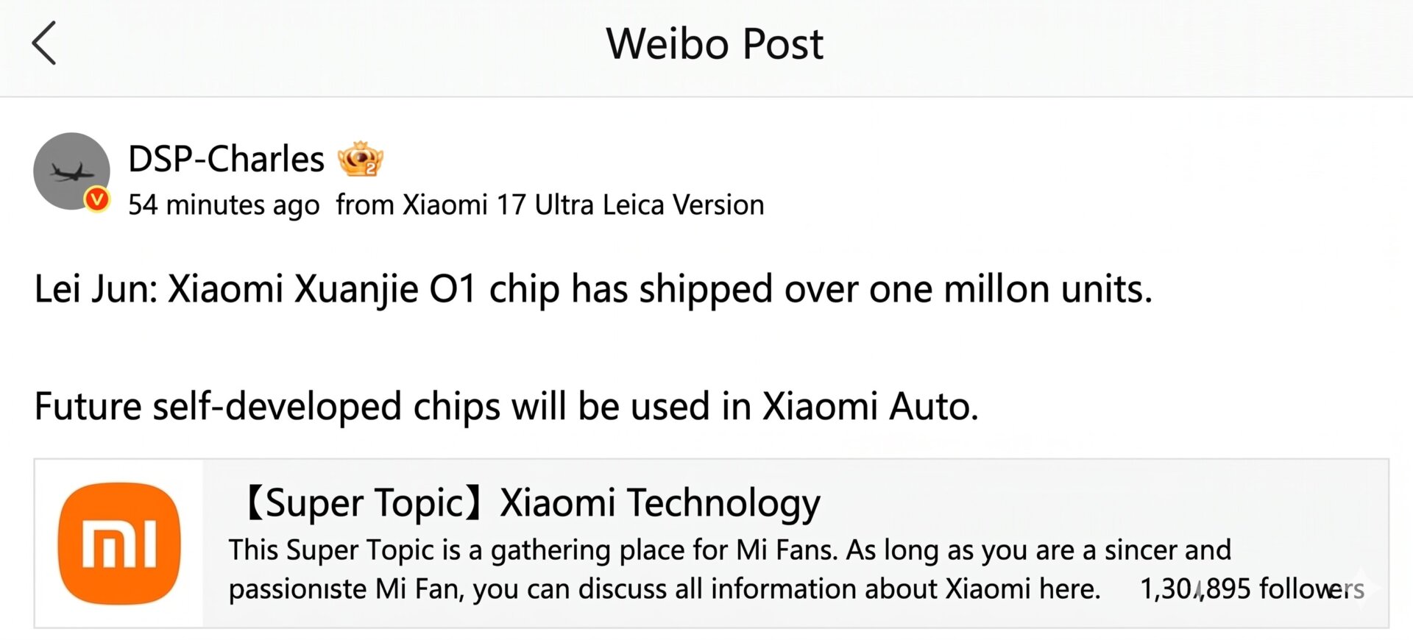
Task: Select the Super Topic card thumbnail icon
Action: click(x=120, y=544)
